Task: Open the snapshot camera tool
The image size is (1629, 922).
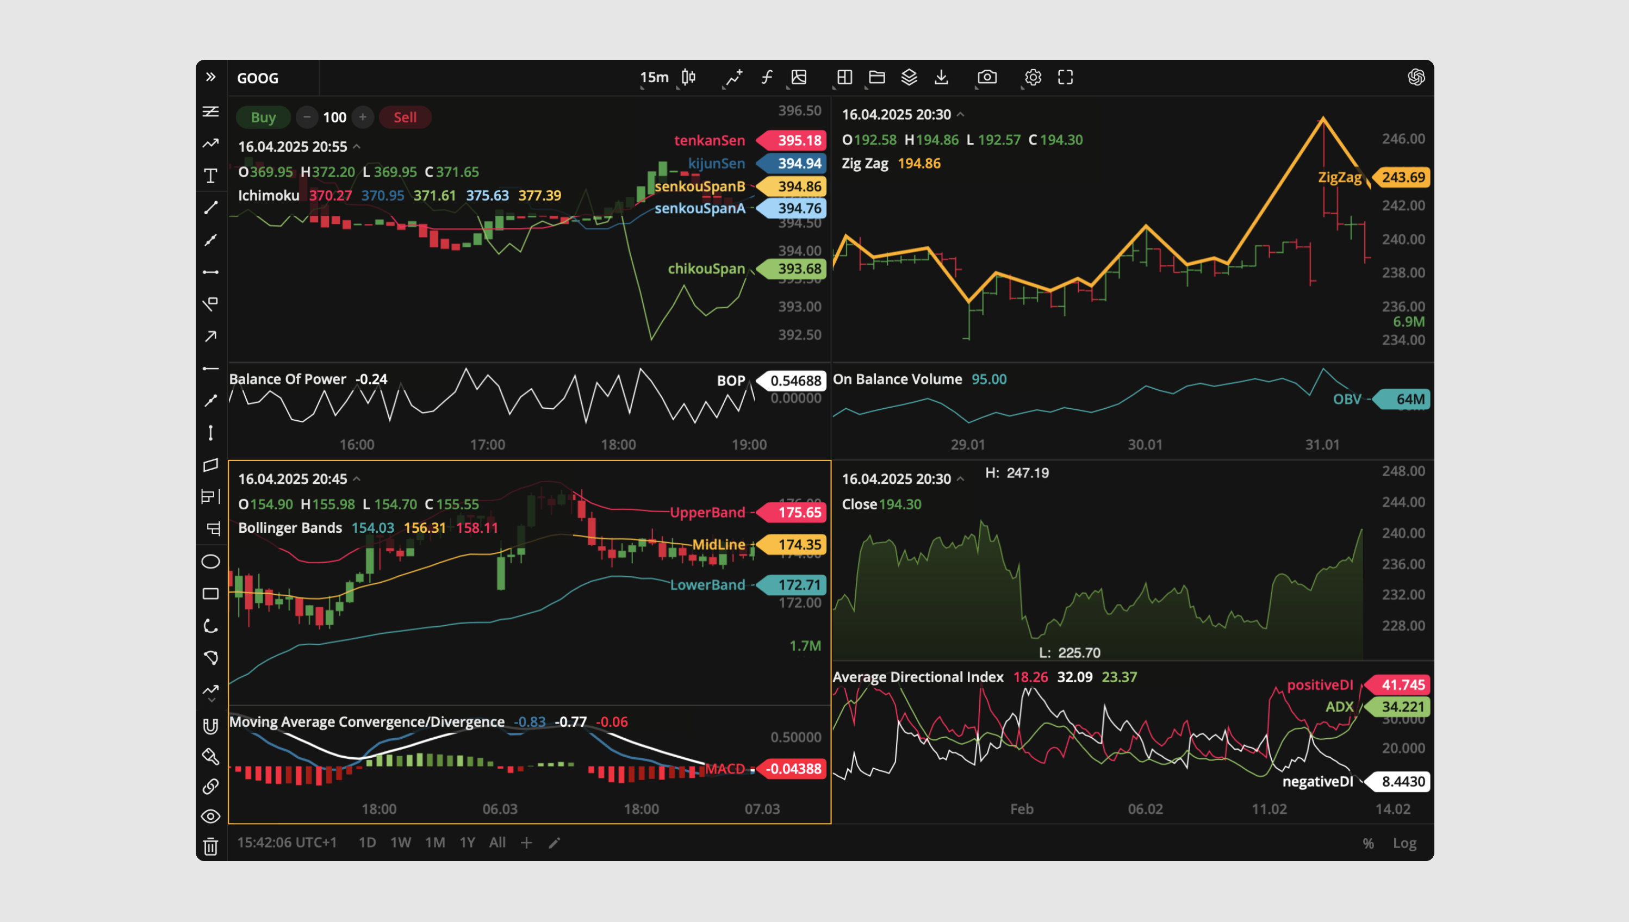Action: (987, 77)
